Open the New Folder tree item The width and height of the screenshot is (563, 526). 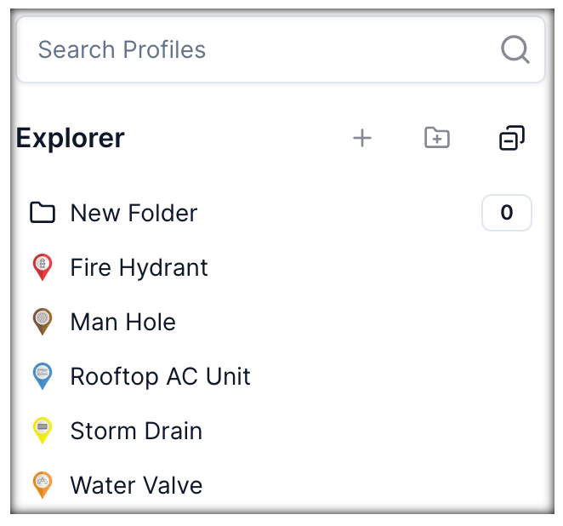click(x=134, y=213)
